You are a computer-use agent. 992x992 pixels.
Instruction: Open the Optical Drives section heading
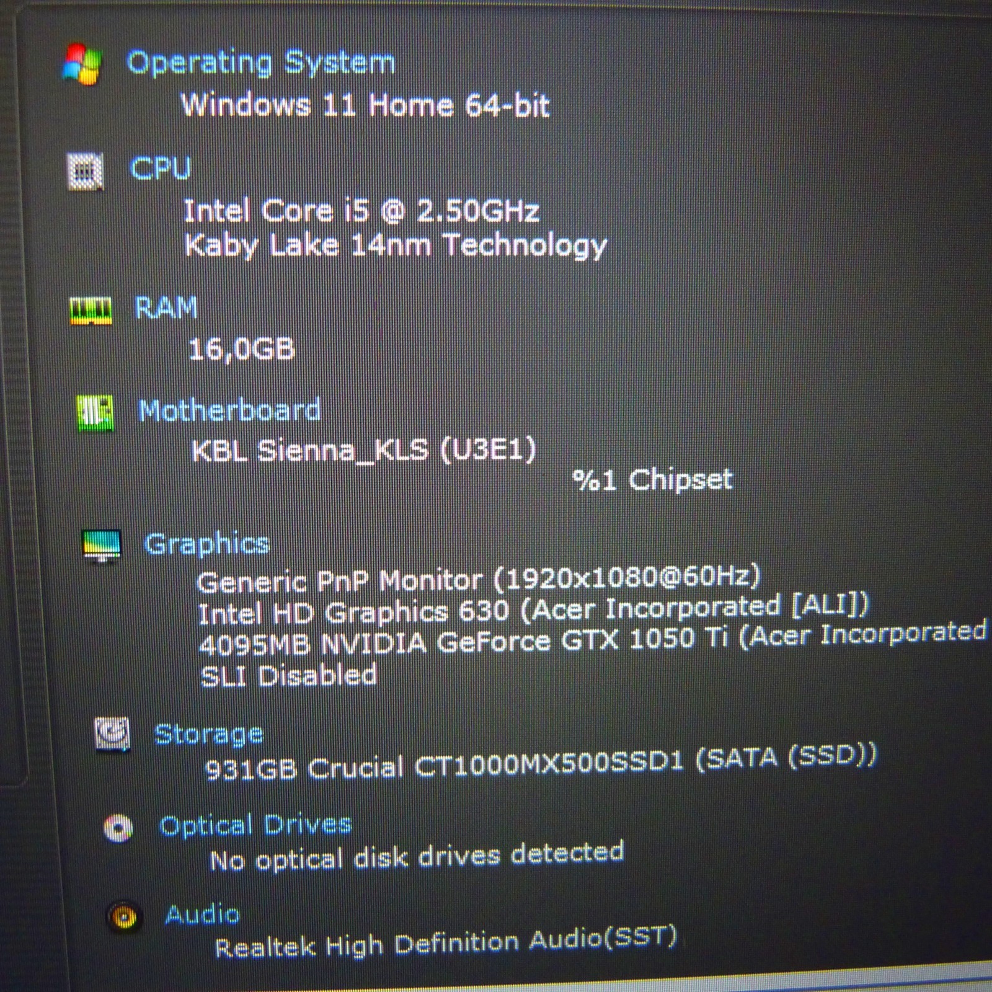pos(255,826)
